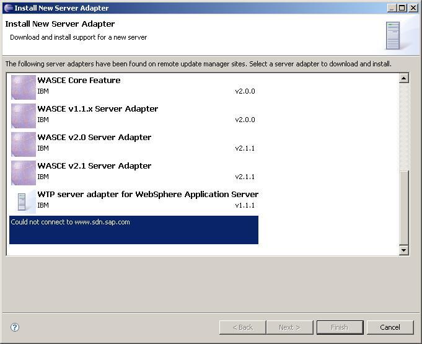422x344 pixels.
Task: Click the WebSphere Application Server adapter icon
Action: click(24, 201)
